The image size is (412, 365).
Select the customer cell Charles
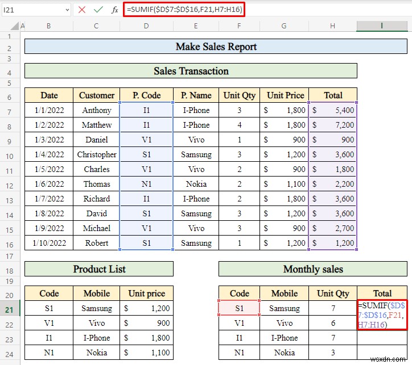[96, 169]
